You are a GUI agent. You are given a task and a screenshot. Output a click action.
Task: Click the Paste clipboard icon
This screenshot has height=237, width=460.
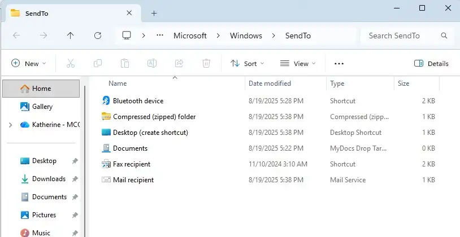pyautogui.click(x=125, y=64)
